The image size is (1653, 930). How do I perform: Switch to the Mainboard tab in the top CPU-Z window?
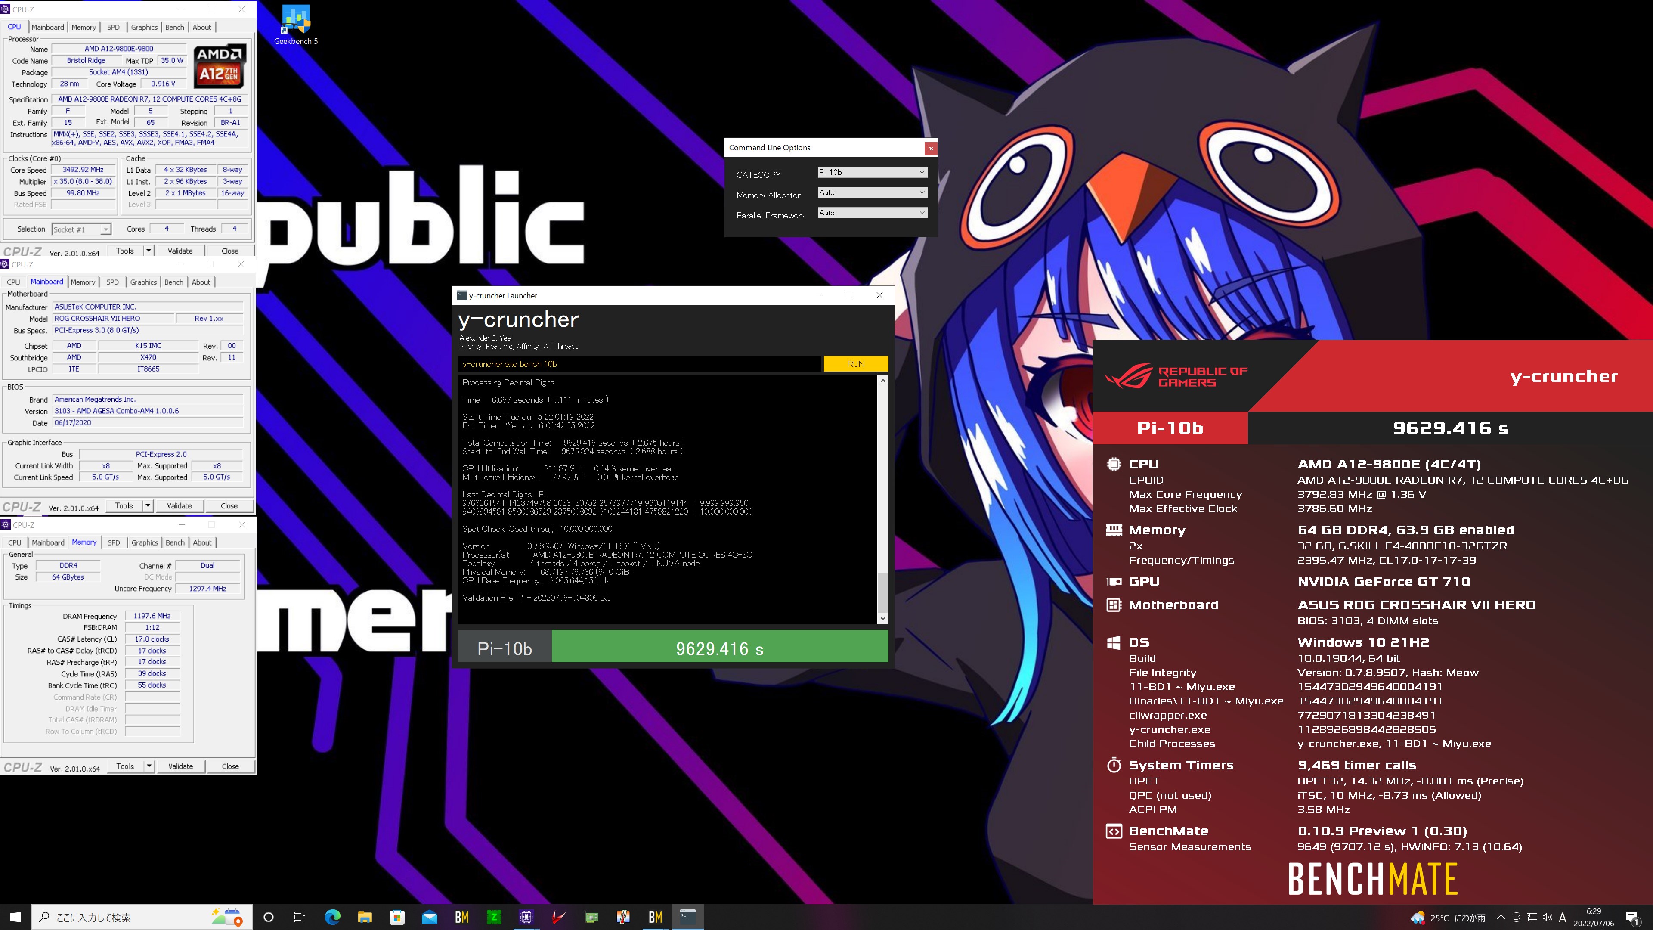(47, 27)
